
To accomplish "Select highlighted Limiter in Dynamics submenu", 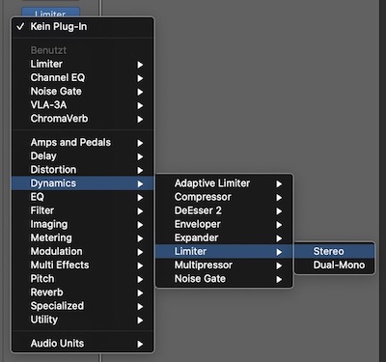I will tap(224, 251).
